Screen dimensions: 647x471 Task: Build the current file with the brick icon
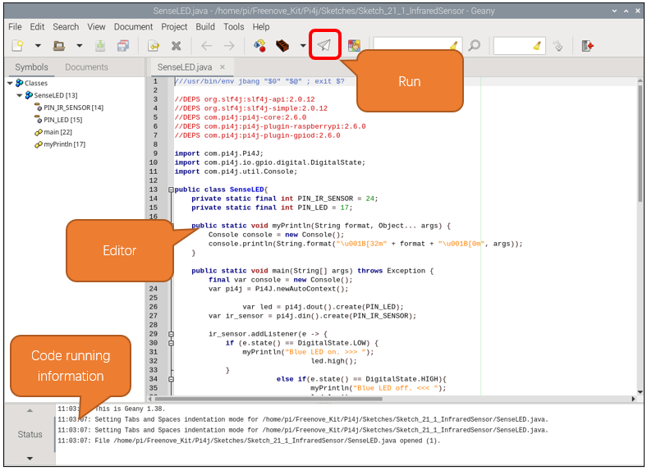coord(282,45)
